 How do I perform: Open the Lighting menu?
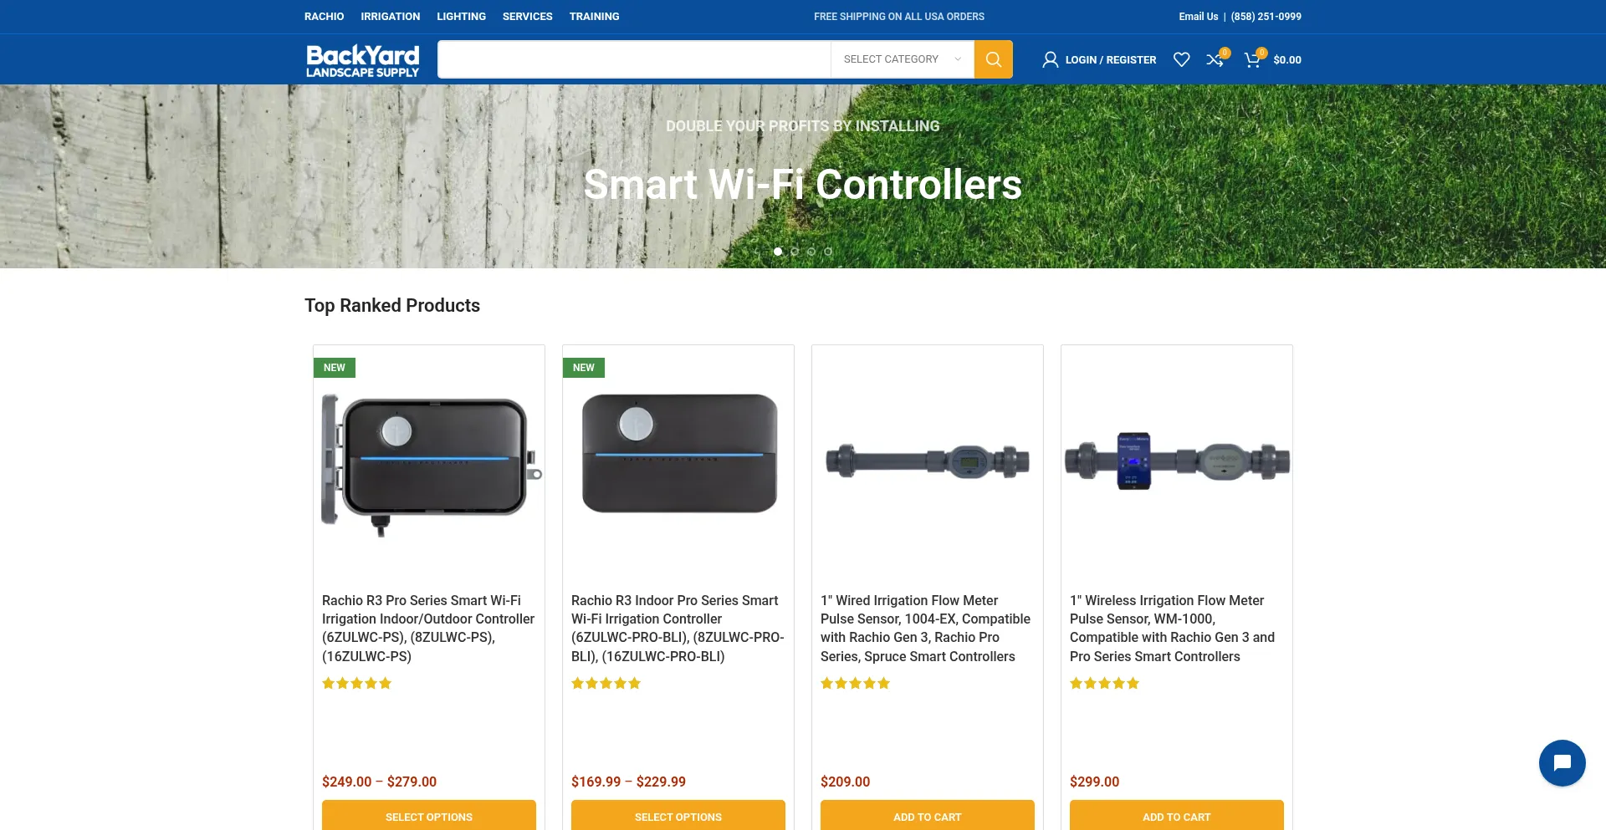tap(461, 17)
